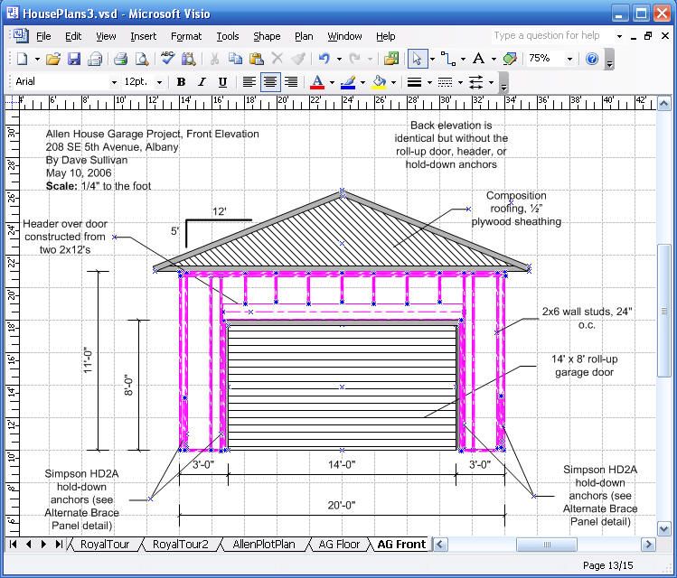Open the Shapes window icon
The width and height of the screenshot is (677, 578).
click(390, 59)
